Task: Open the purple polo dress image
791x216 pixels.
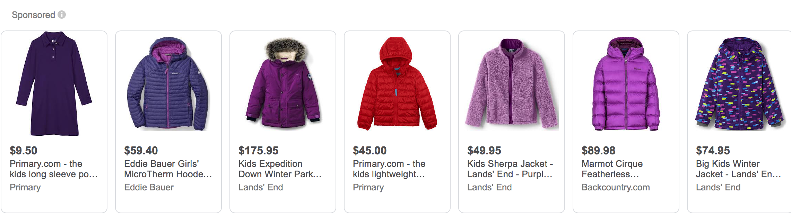Action: (54, 84)
